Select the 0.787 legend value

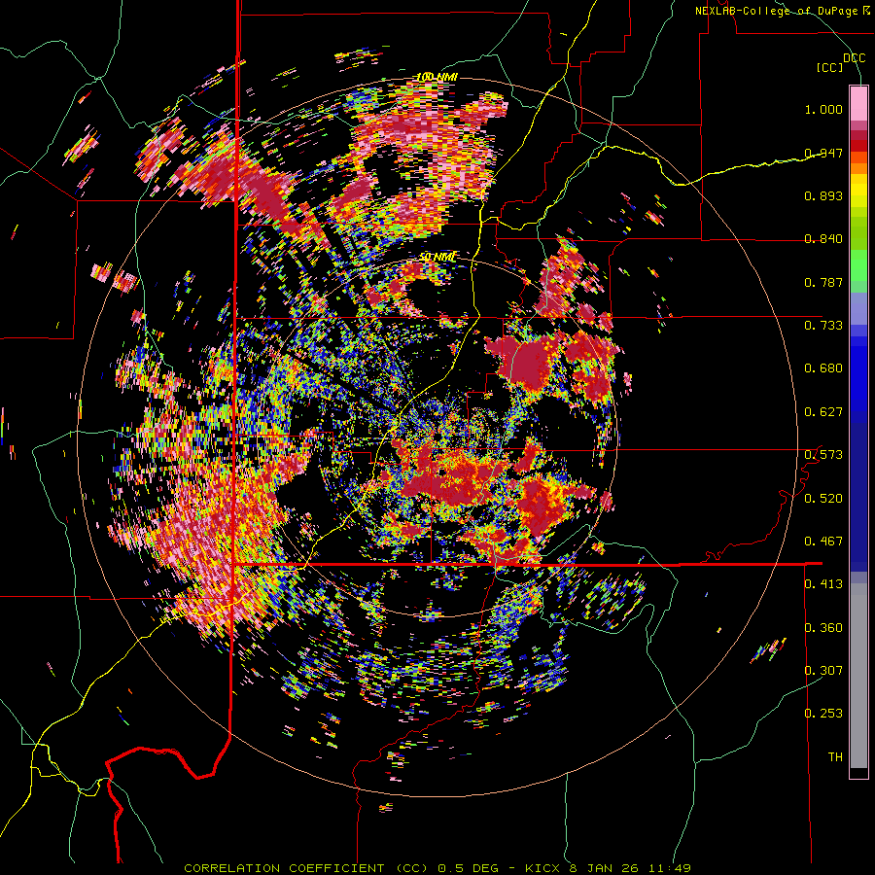[x=823, y=282]
